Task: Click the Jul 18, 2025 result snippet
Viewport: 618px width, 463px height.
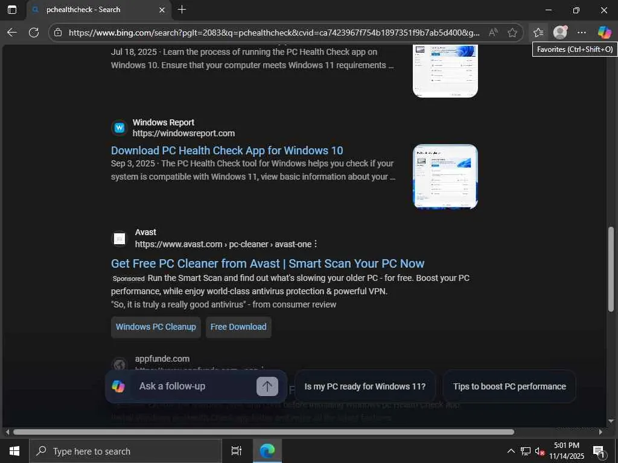Action: click(252, 58)
